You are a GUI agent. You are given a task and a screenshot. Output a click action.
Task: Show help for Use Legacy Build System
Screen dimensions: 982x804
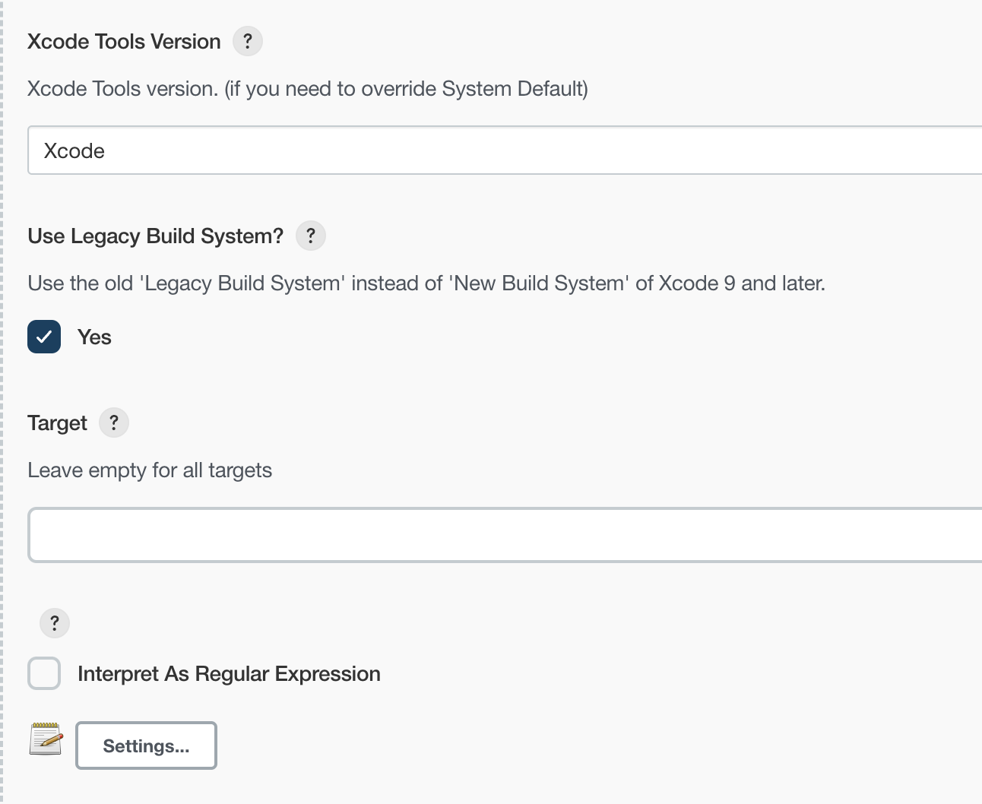tap(310, 236)
